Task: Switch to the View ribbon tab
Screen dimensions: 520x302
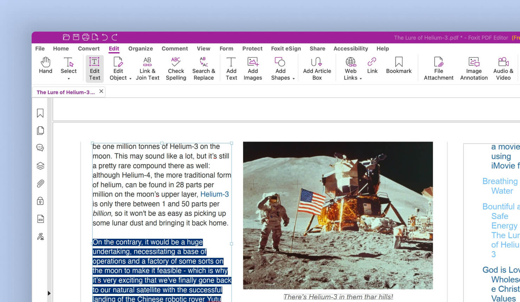Action: coord(203,48)
